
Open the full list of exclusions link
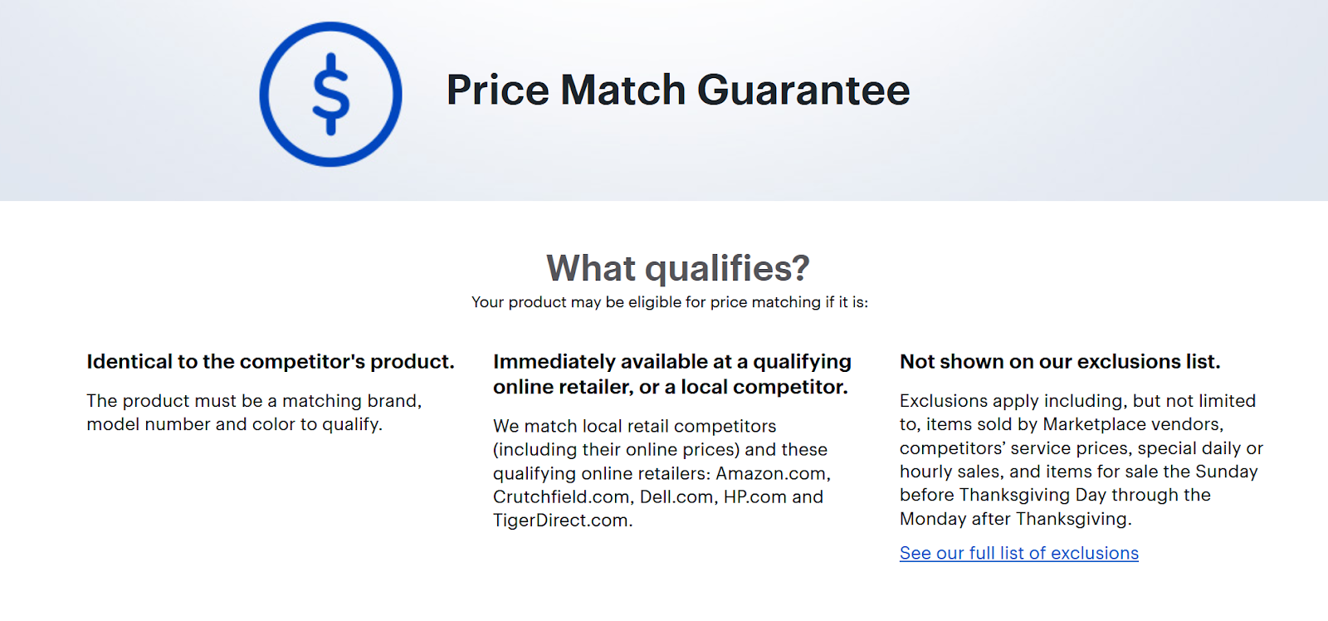point(1018,554)
